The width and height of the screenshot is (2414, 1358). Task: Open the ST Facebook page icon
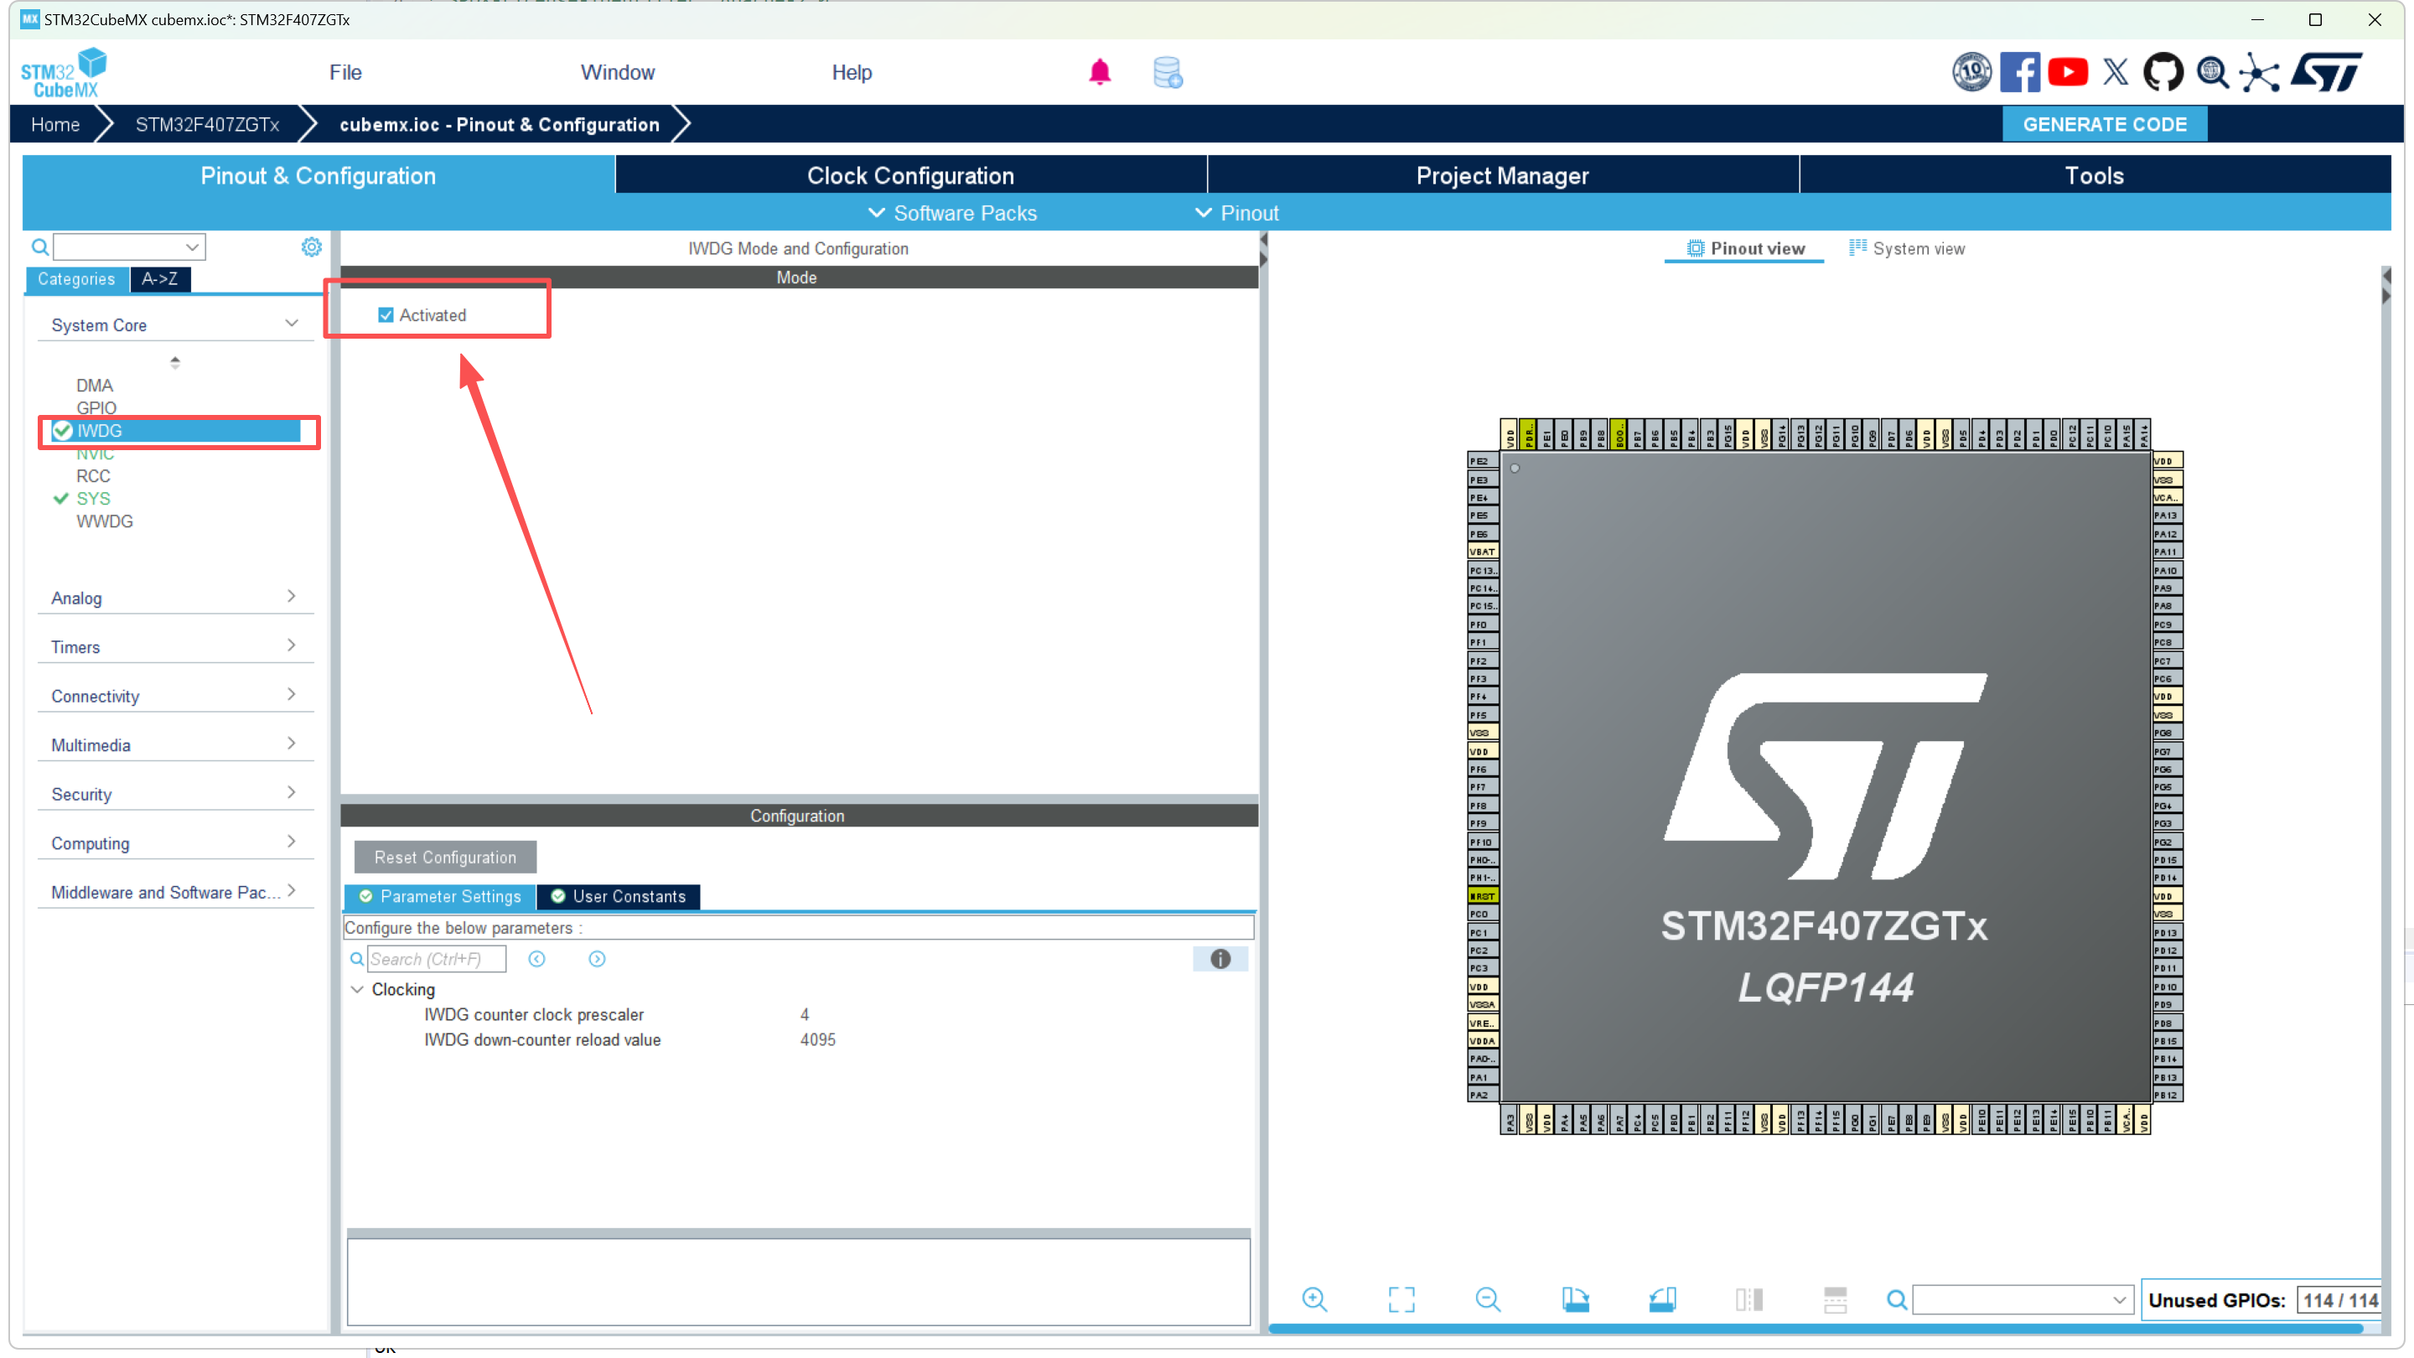pyautogui.click(x=2019, y=72)
